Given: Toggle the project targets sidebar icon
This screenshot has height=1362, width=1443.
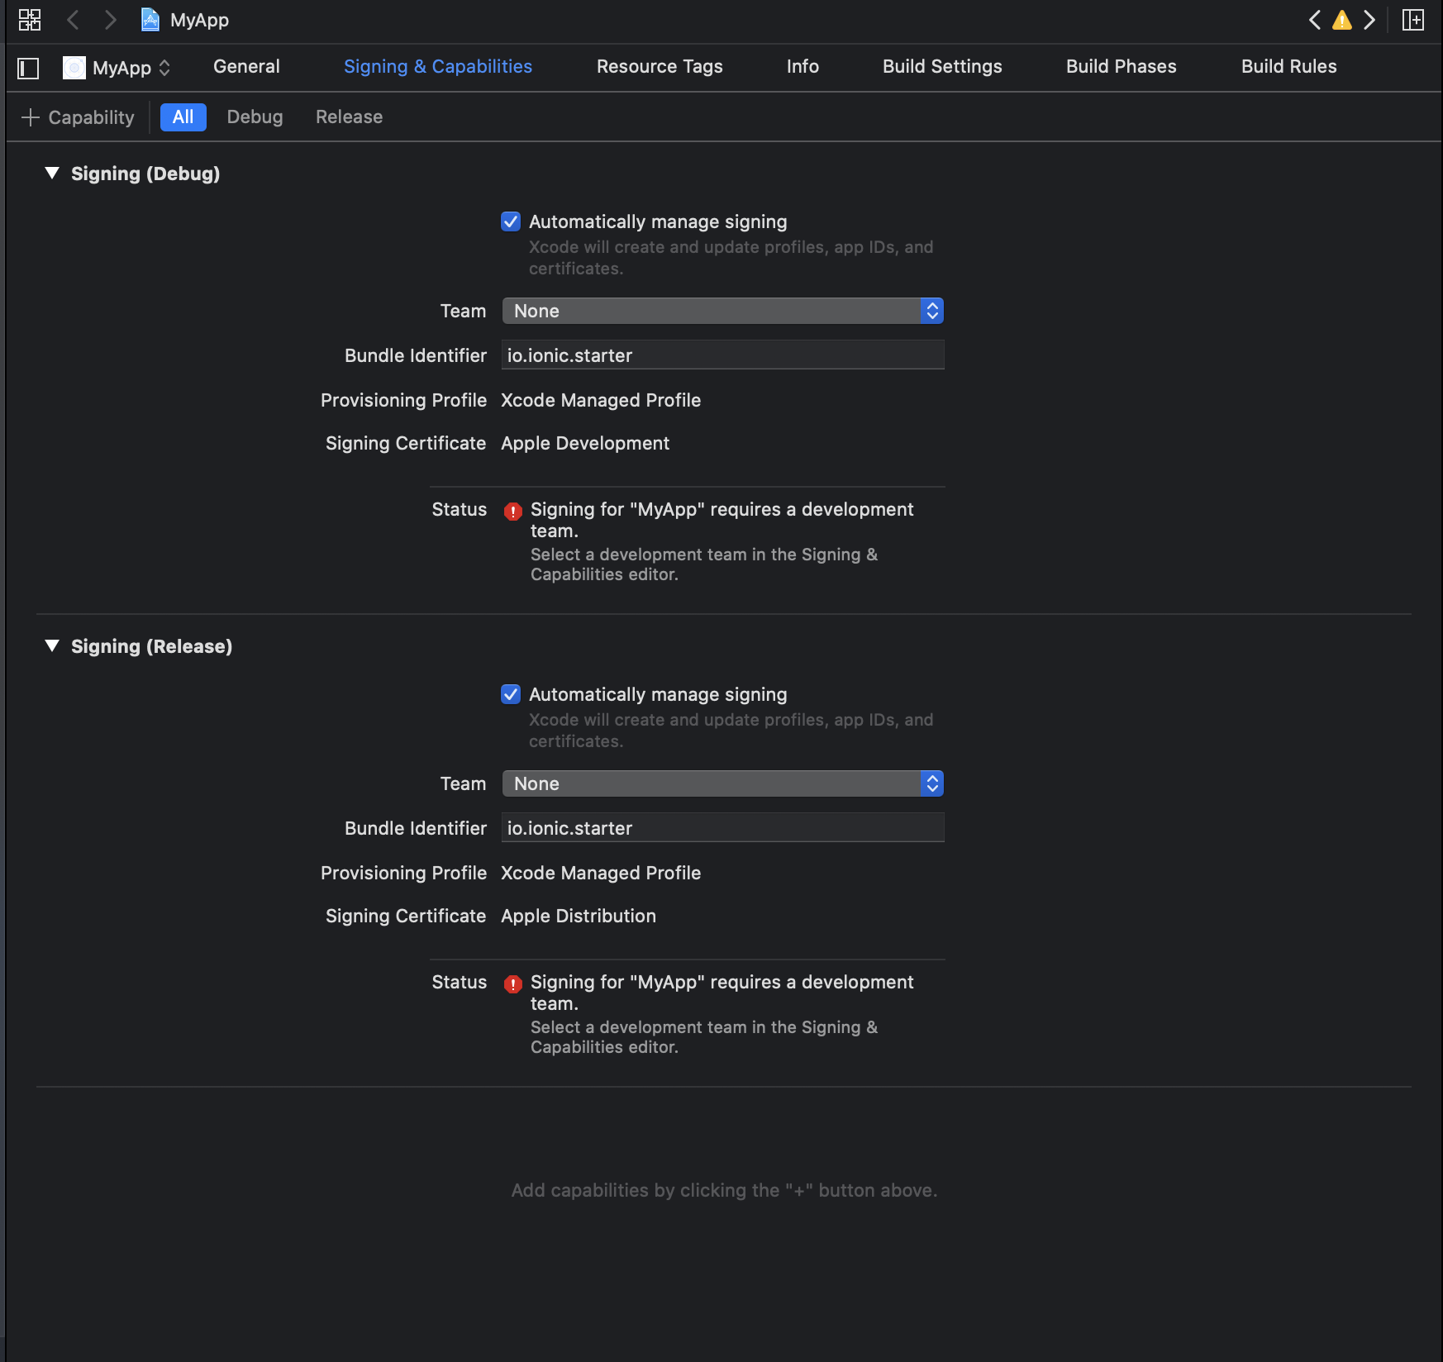Looking at the screenshot, I should click(x=28, y=68).
